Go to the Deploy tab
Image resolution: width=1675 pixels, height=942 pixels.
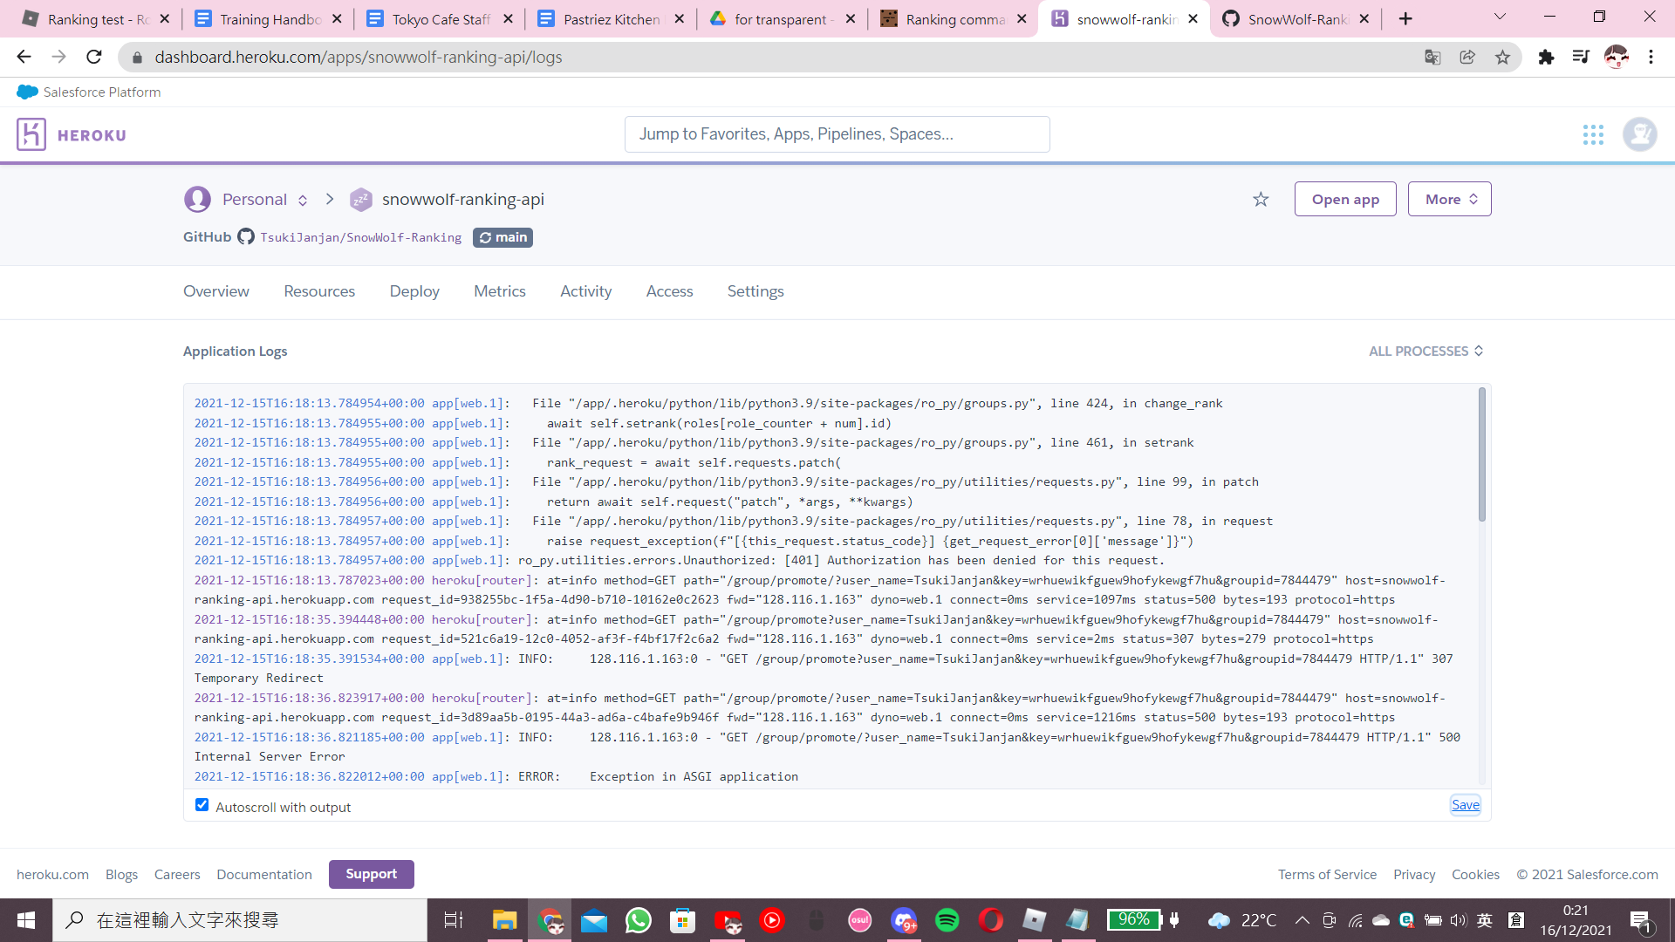[414, 291]
